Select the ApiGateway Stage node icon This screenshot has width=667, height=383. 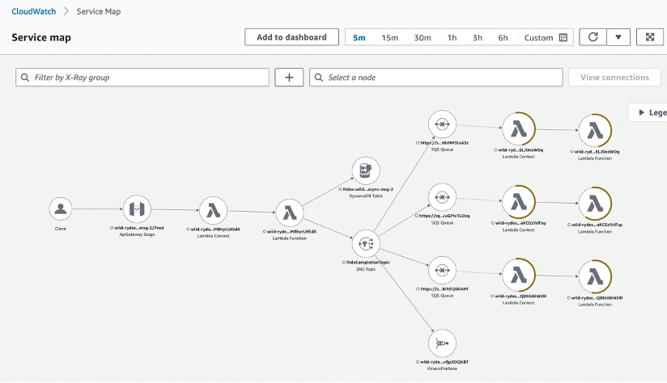coord(137,209)
